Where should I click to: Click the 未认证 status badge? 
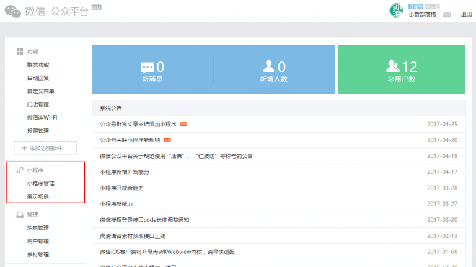pyautogui.click(x=432, y=6)
